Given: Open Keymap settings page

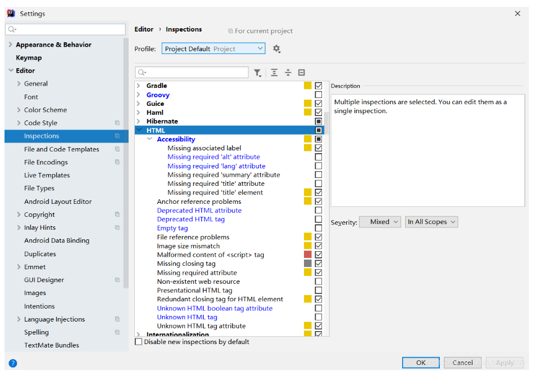Looking at the screenshot, I should tap(29, 57).
